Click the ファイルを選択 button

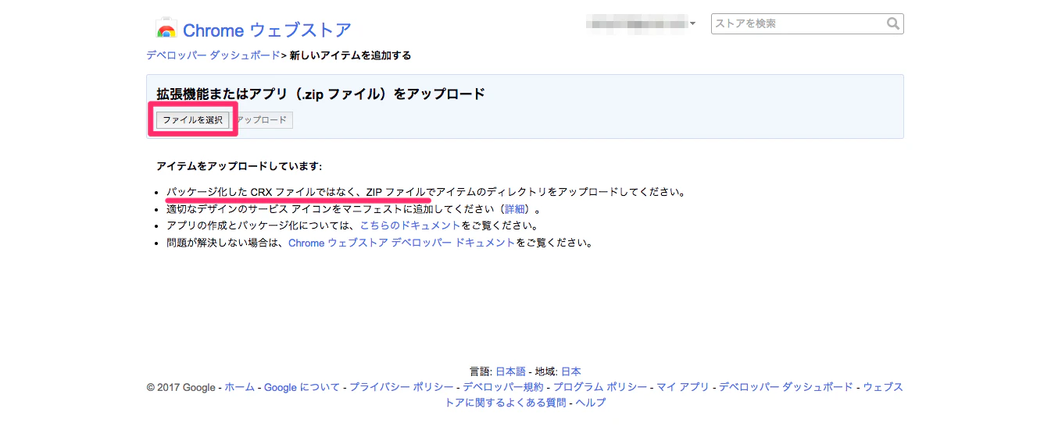[193, 120]
